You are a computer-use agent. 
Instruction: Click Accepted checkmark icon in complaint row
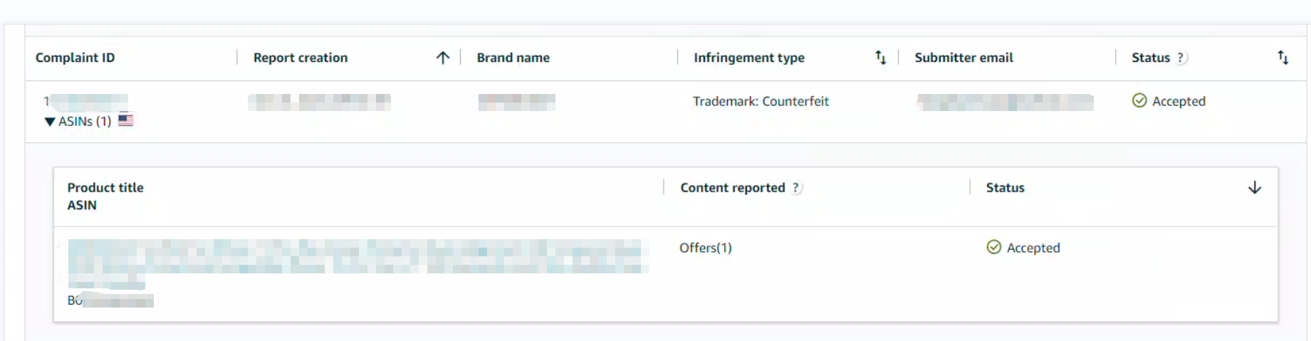[1139, 101]
